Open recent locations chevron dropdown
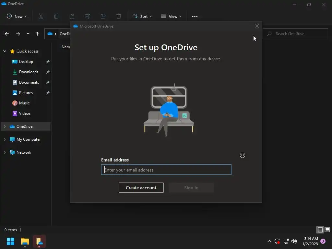The image size is (332, 249). click(x=28, y=34)
